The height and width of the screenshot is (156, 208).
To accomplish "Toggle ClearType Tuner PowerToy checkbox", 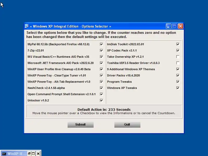I will (x=101, y=75).
